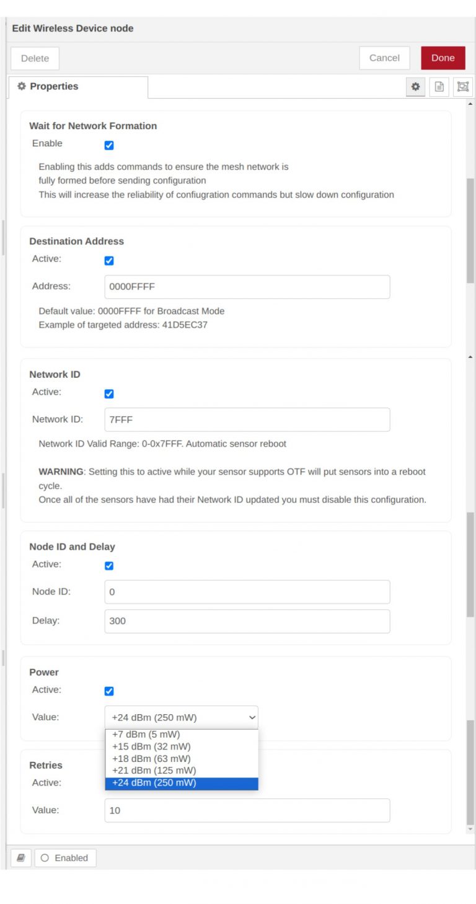The height and width of the screenshot is (904, 476).
Task: Open the node Appearance settings icon
Action: [464, 87]
